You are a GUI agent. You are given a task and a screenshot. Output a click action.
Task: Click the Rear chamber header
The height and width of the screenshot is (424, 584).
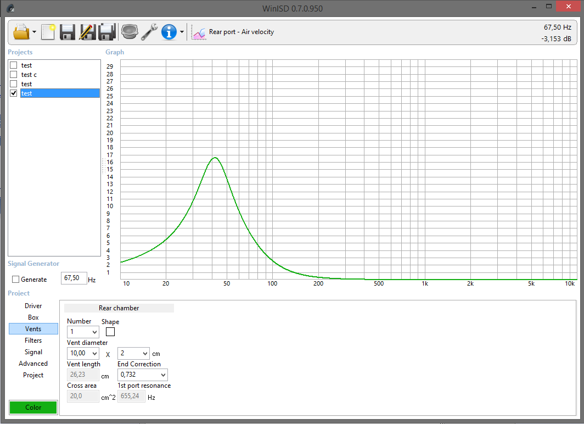(x=119, y=308)
